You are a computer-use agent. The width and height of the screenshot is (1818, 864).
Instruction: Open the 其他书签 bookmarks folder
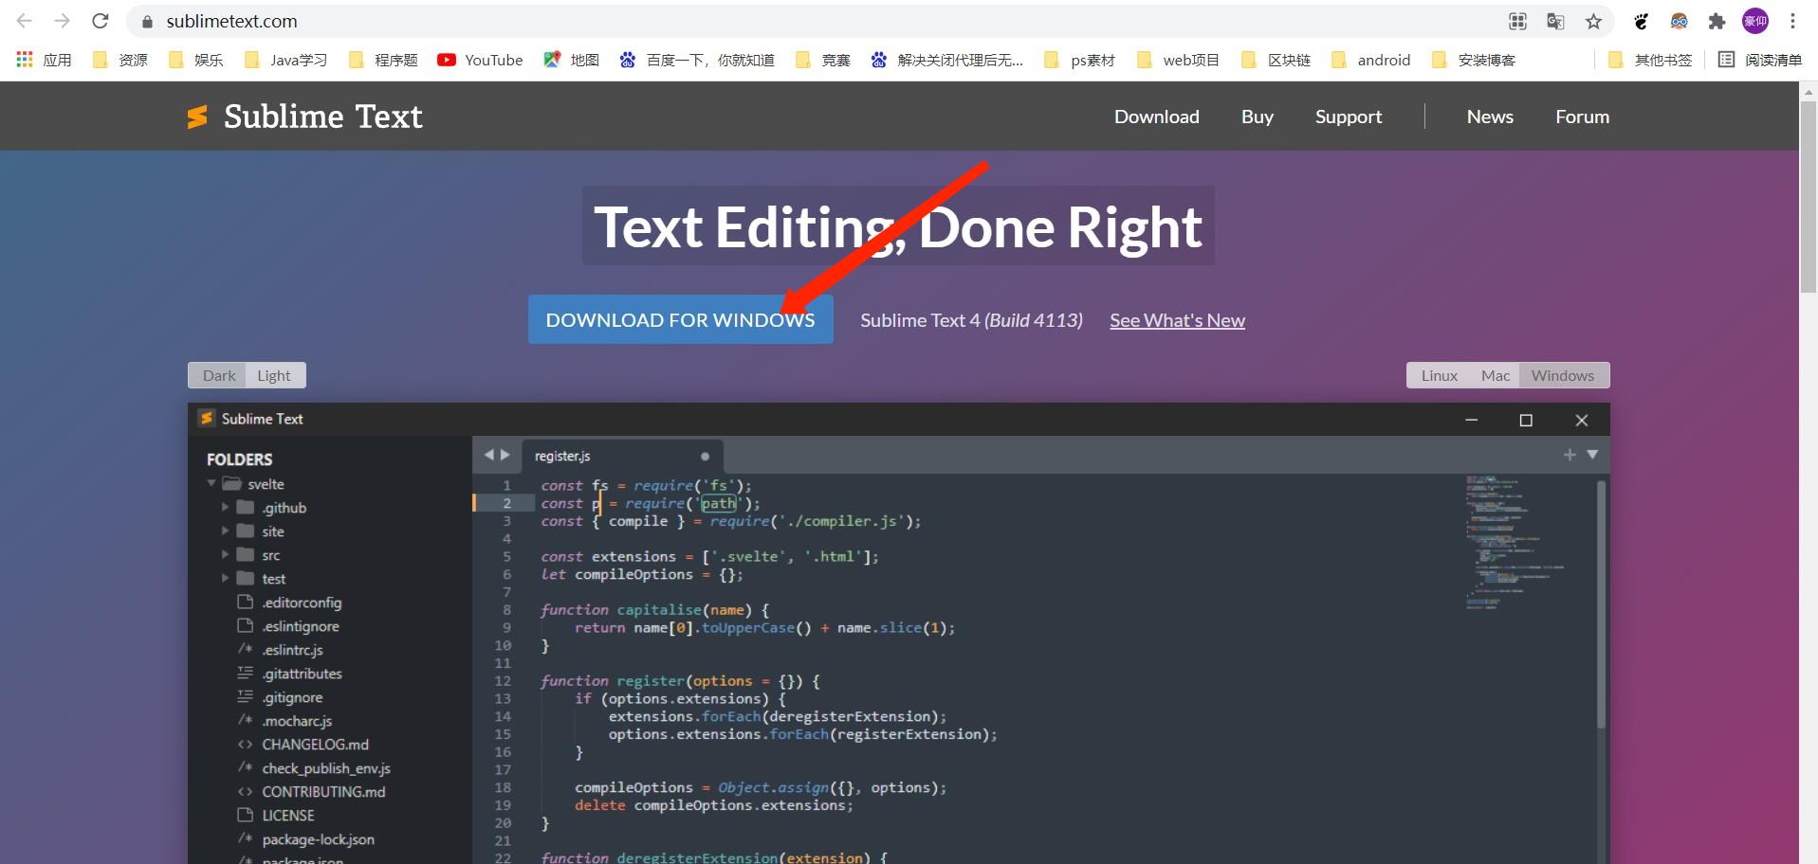pyautogui.click(x=1650, y=60)
